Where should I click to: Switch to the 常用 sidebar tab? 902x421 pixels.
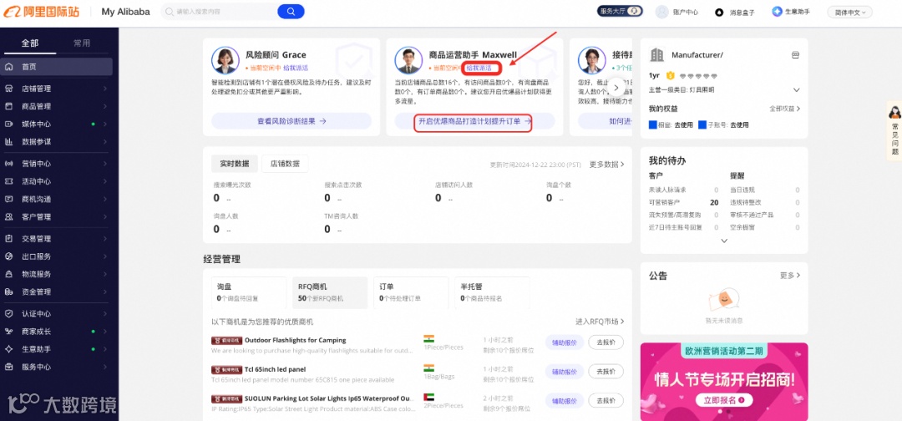pos(82,43)
